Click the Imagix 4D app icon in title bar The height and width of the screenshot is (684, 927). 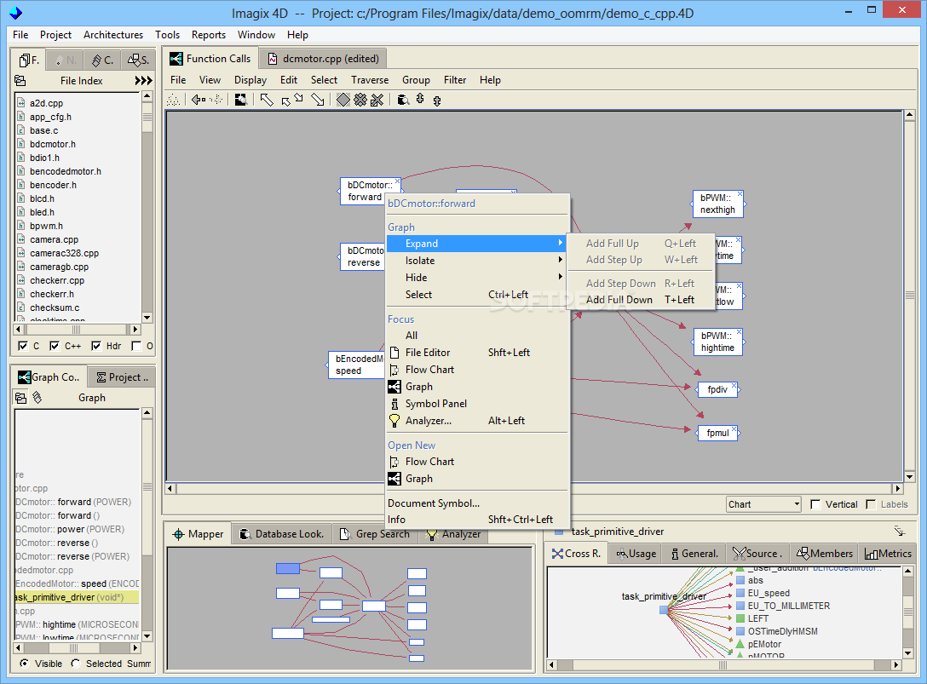pyautogui.click(x=16, y=13)
